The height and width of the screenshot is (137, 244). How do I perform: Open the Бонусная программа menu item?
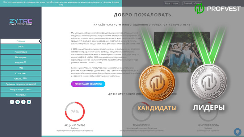21,89
